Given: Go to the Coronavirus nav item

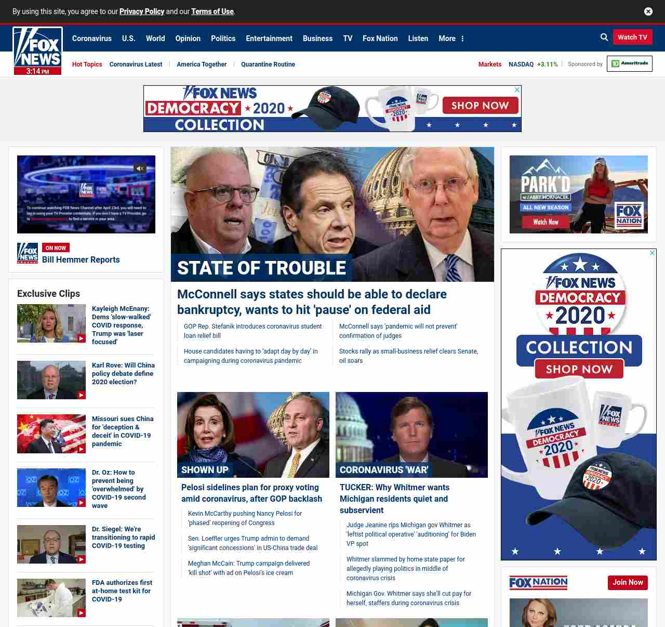Looking at the screenshot, I should [x=91, y=38].
